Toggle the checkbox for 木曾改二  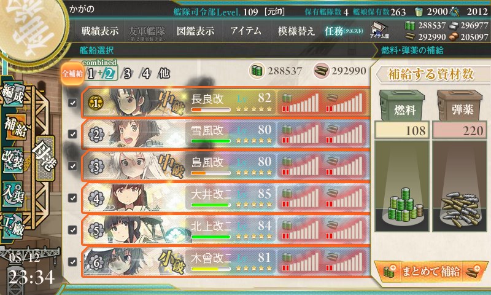tap(72, 261)
